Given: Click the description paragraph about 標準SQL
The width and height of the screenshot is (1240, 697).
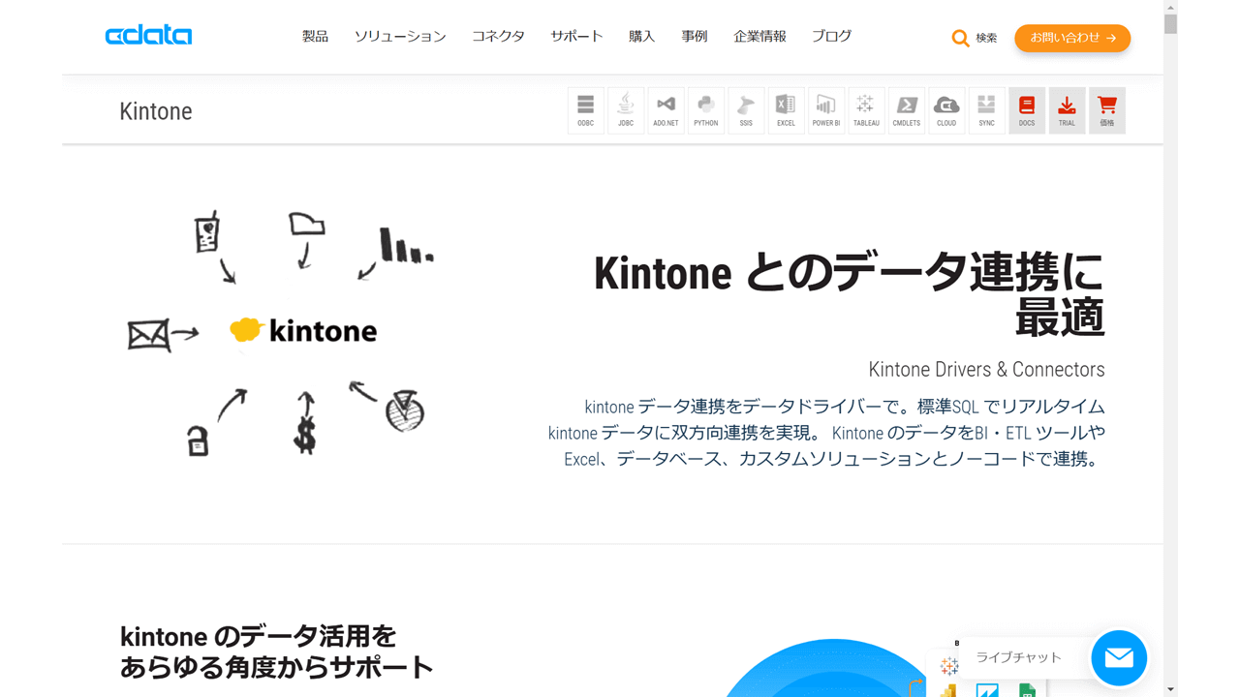Looking at the screenshot, I should point(826,433).
